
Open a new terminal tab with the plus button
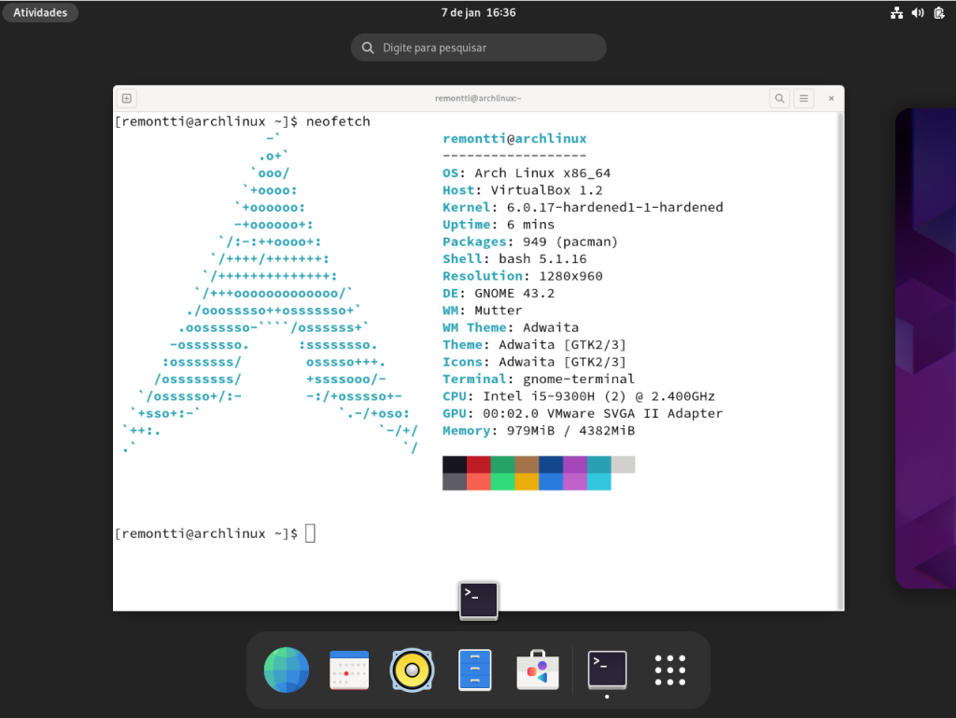(126, 97)
